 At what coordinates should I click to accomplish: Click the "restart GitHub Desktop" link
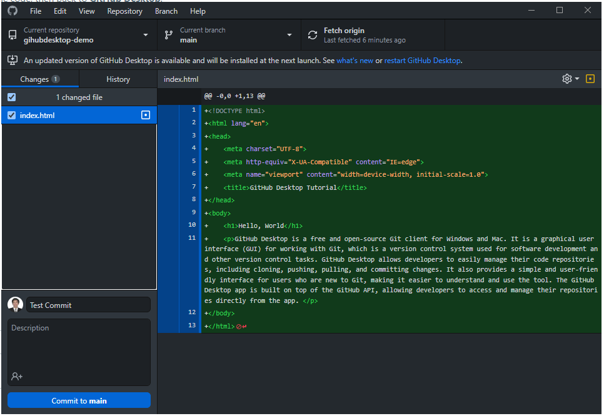(x=422, y=61)
